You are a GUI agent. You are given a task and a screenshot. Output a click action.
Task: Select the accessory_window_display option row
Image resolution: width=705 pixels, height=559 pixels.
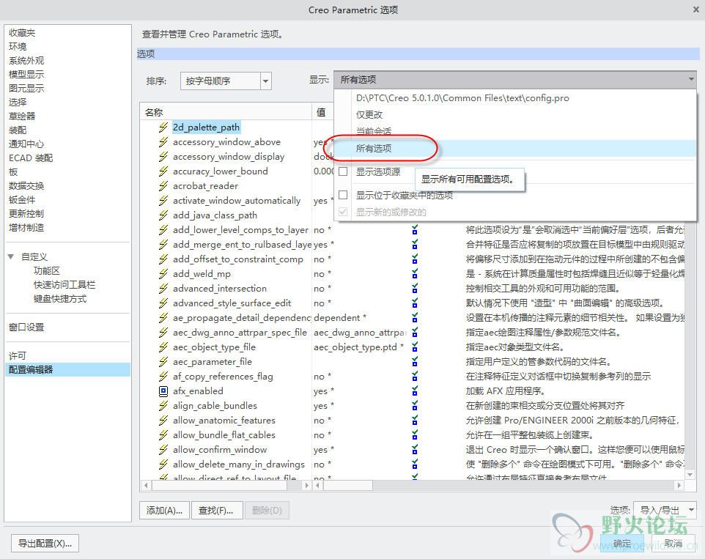(229, 157)
